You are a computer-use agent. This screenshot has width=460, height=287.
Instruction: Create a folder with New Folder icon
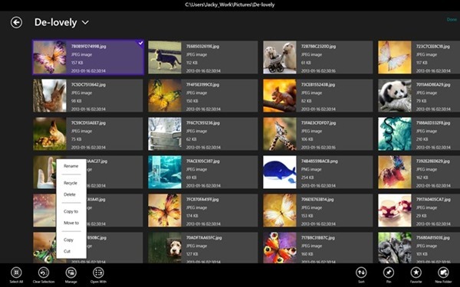tap(443, 272)
